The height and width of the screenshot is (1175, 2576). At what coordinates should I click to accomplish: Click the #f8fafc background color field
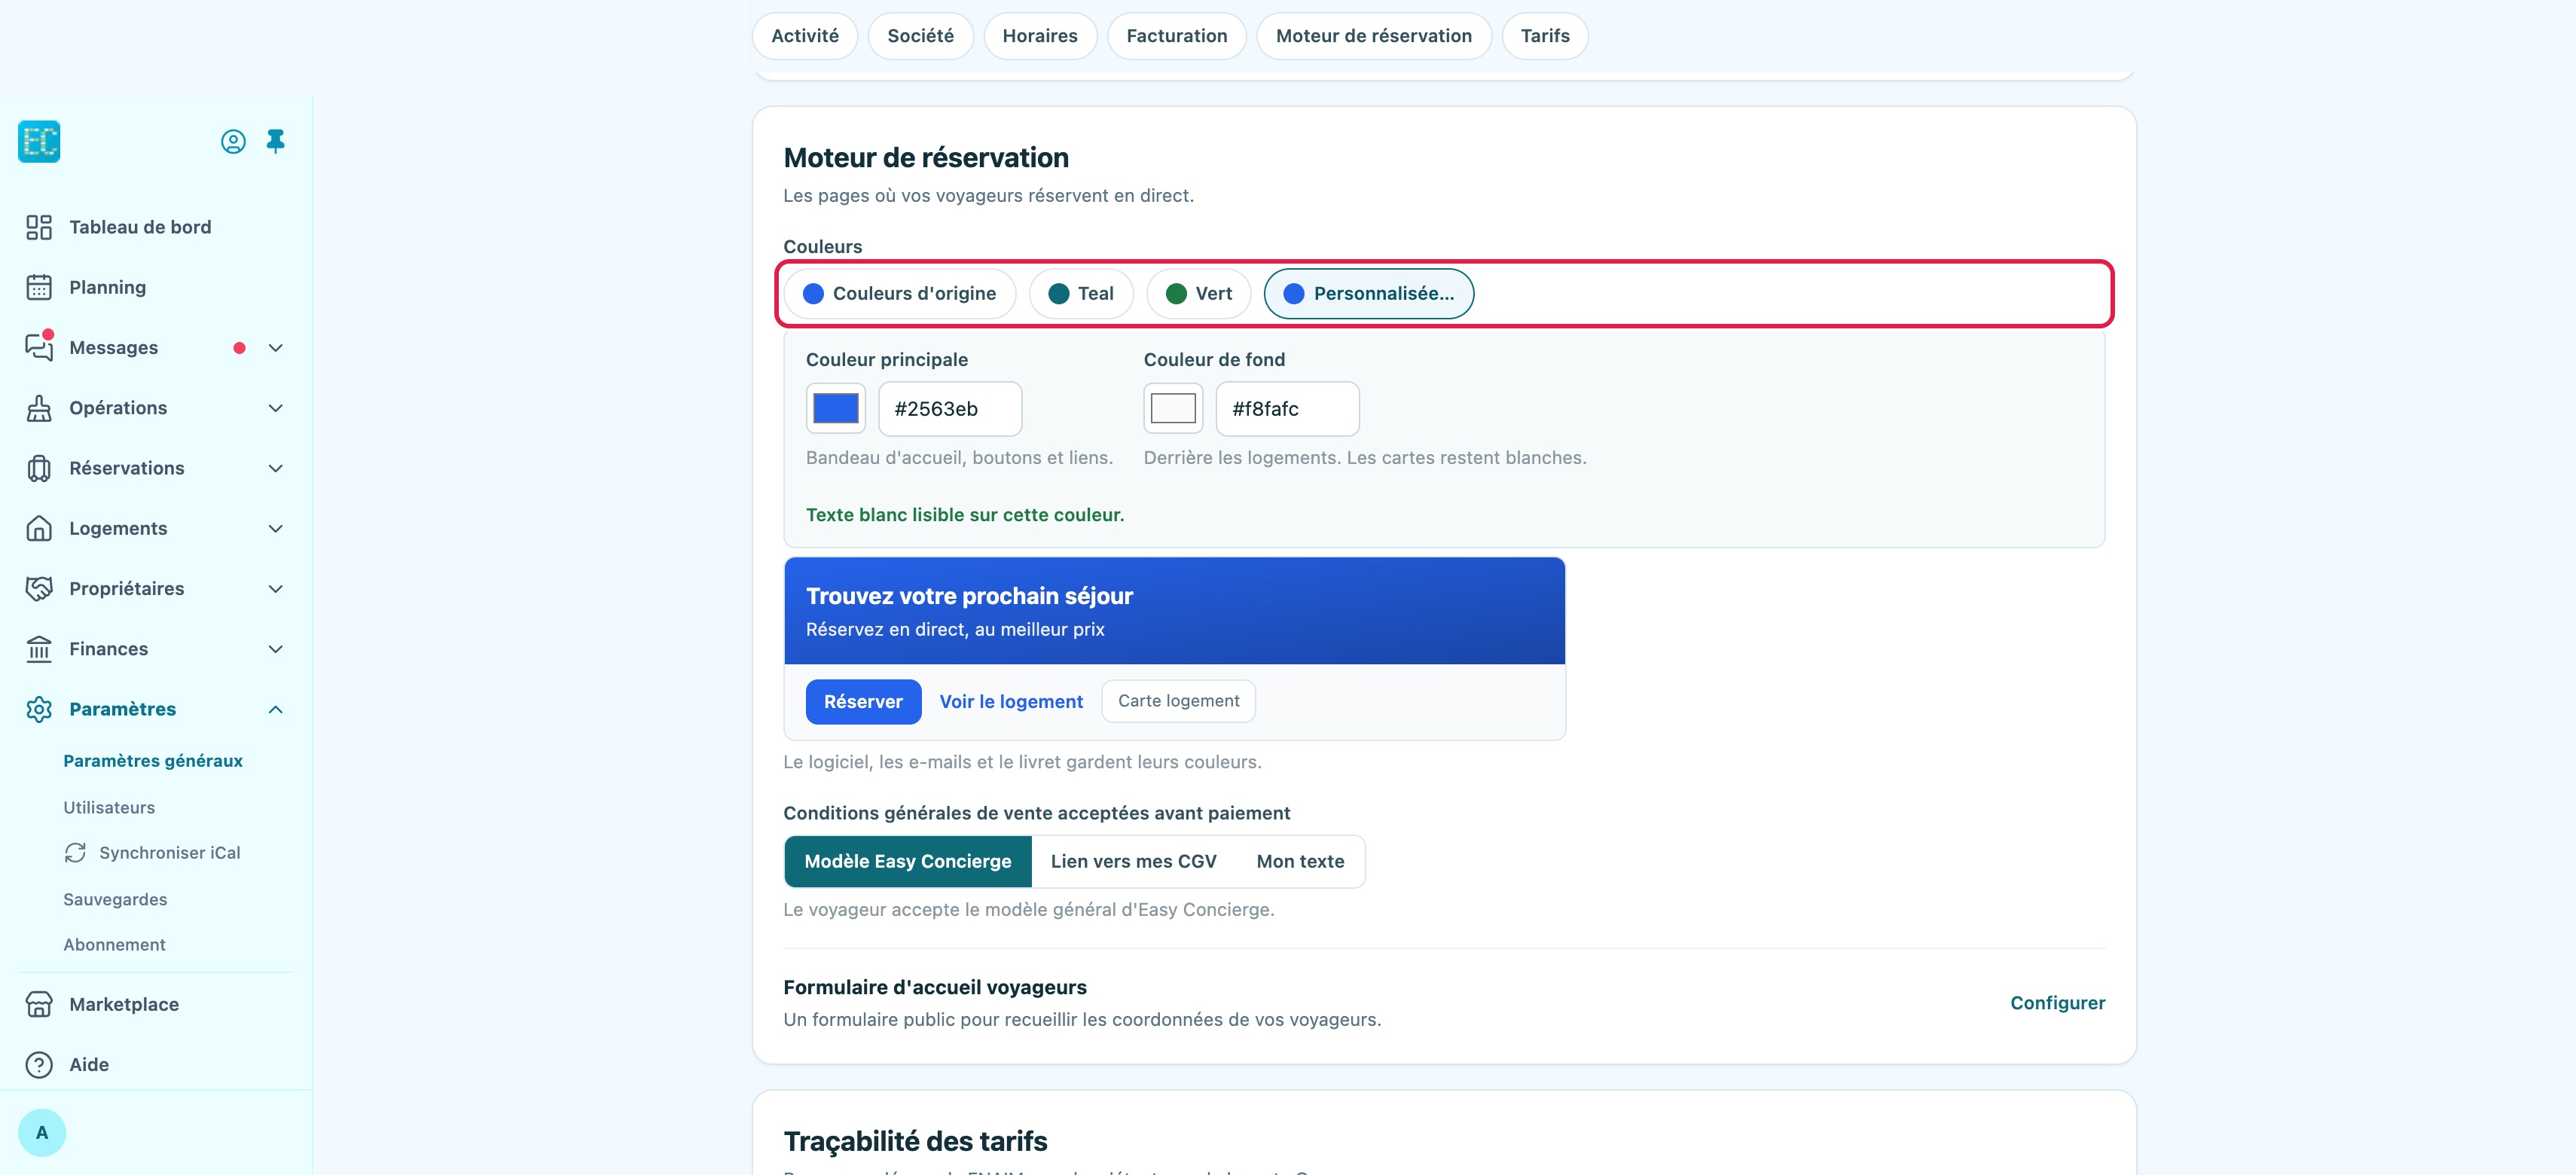[1287, 408]
